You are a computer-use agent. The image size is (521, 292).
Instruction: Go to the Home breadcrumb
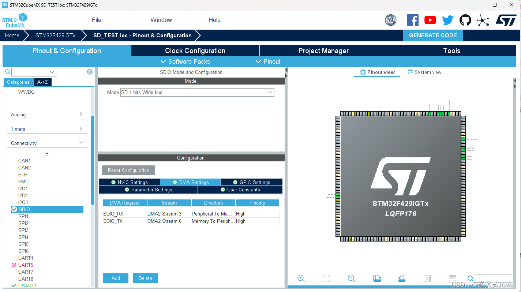point(12,35)
